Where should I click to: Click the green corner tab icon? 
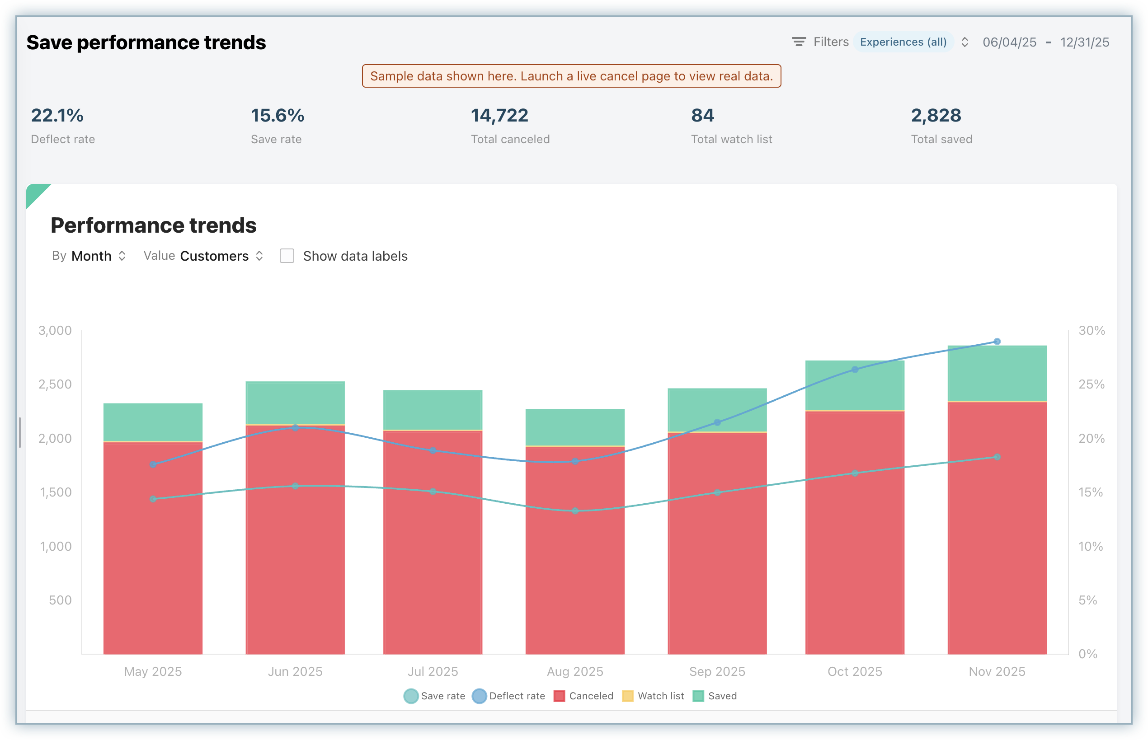[x=35, y=192]
